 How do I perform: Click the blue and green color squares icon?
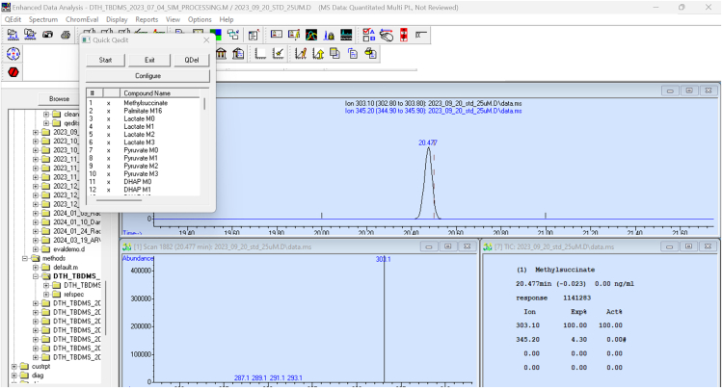216,35
